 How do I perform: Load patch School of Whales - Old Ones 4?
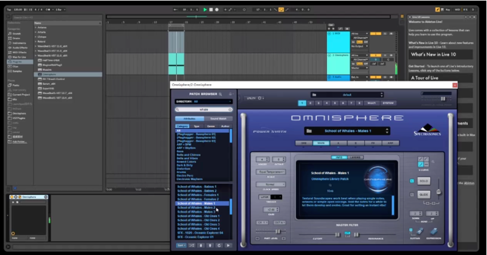coord(198,228)
